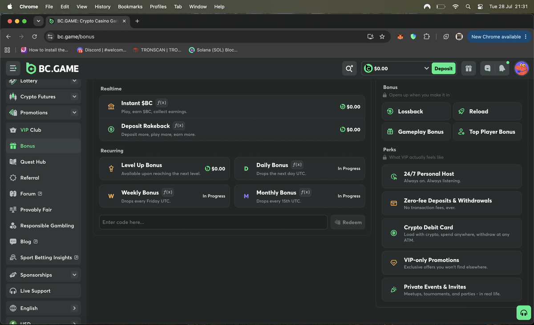The image size is (534, 325).
Task: Click the MetaMask fox extension icon
Action: tap(400, 37)
